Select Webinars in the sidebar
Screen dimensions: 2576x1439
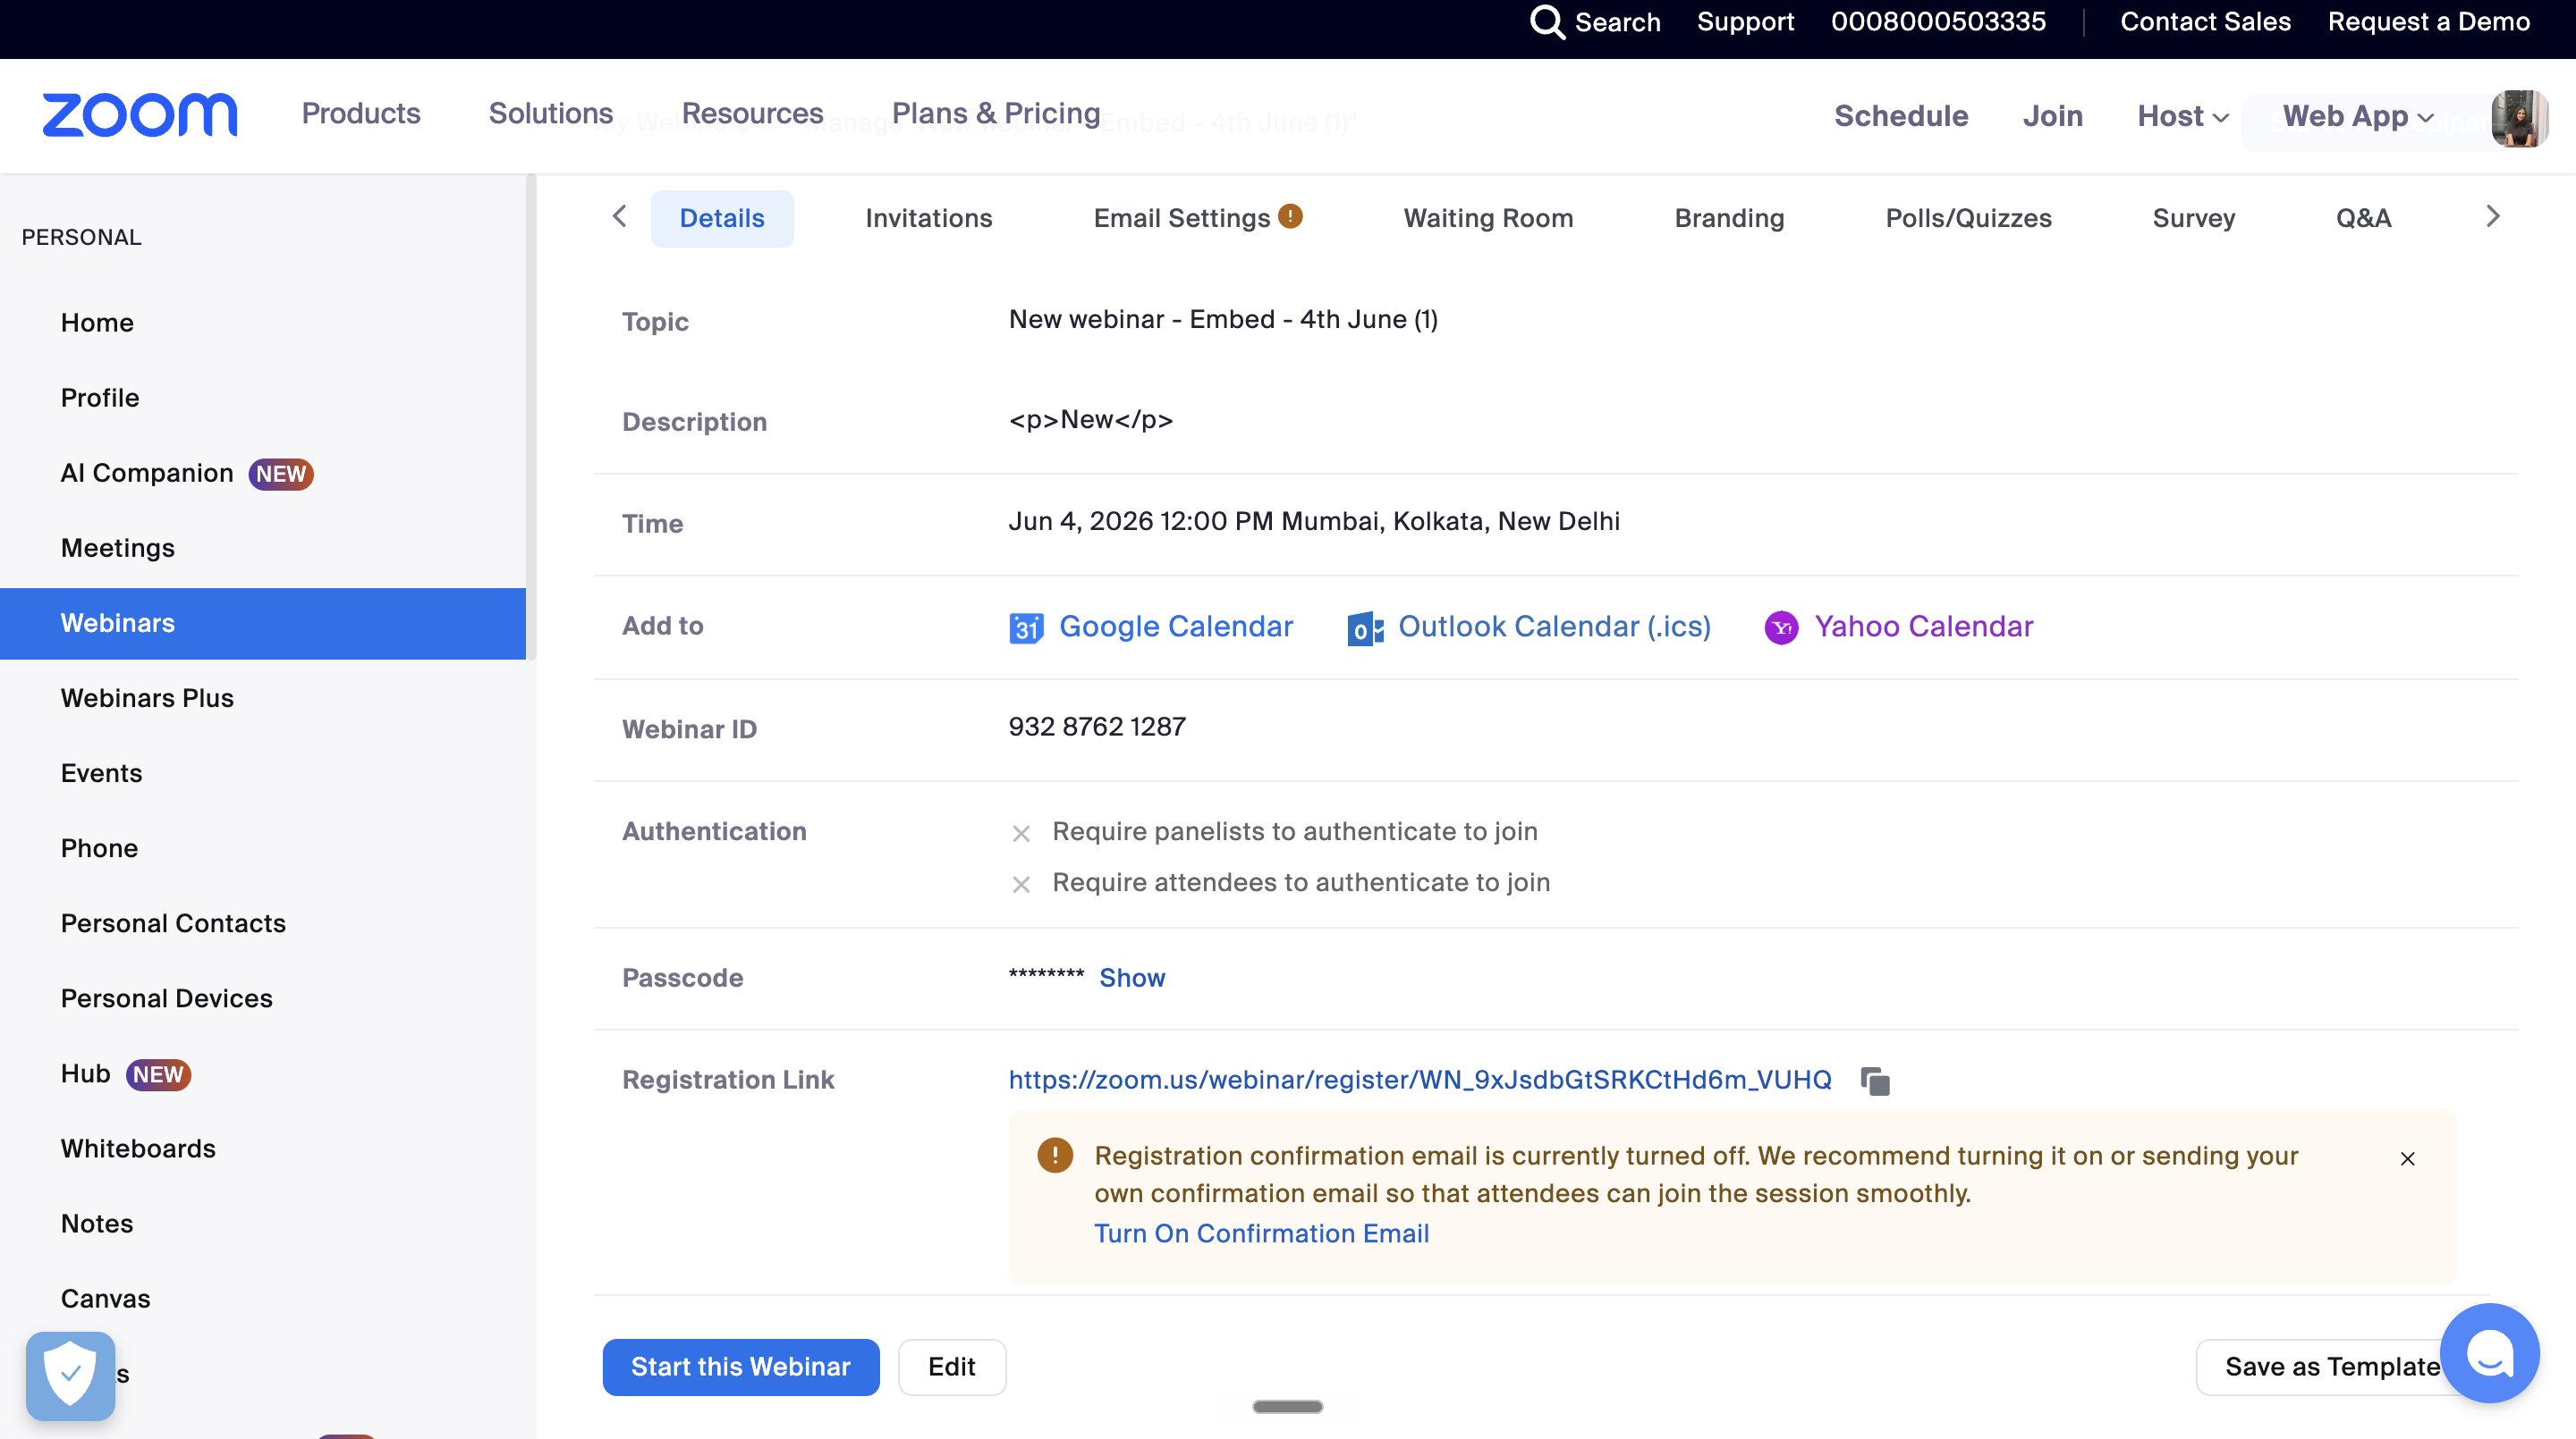tap(263, 624)
